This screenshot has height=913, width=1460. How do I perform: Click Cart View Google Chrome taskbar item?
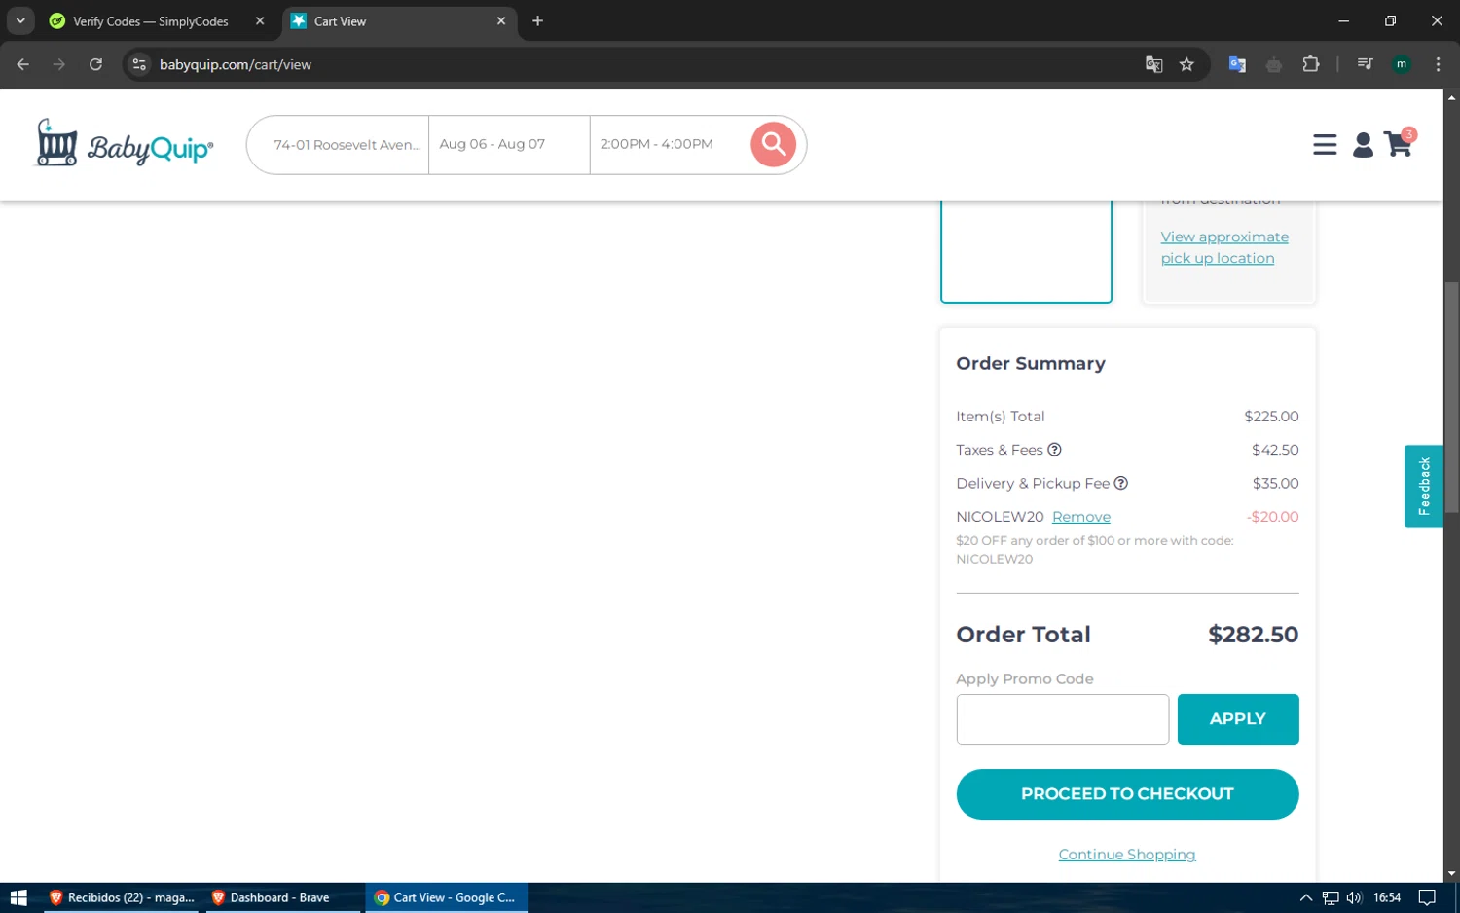pos(446,897)
